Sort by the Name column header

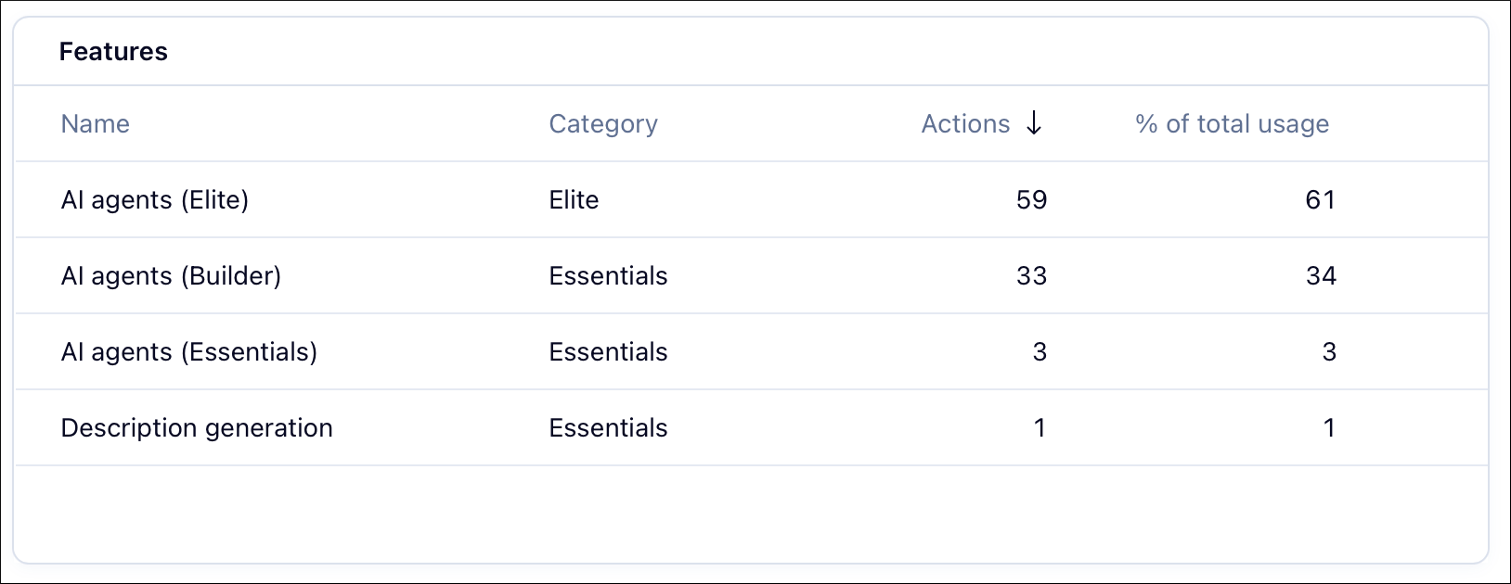(x=96, y=124)
